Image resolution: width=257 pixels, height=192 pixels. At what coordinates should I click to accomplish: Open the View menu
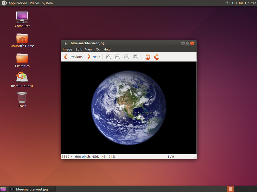[89, 49]
